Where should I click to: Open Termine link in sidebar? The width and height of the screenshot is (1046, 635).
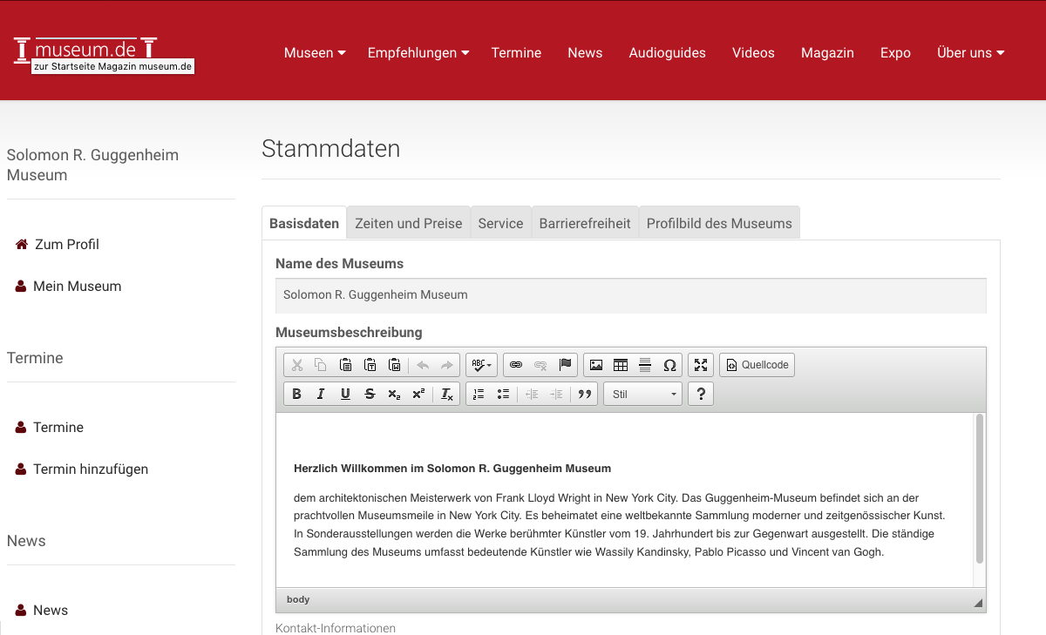pos(58,428)
